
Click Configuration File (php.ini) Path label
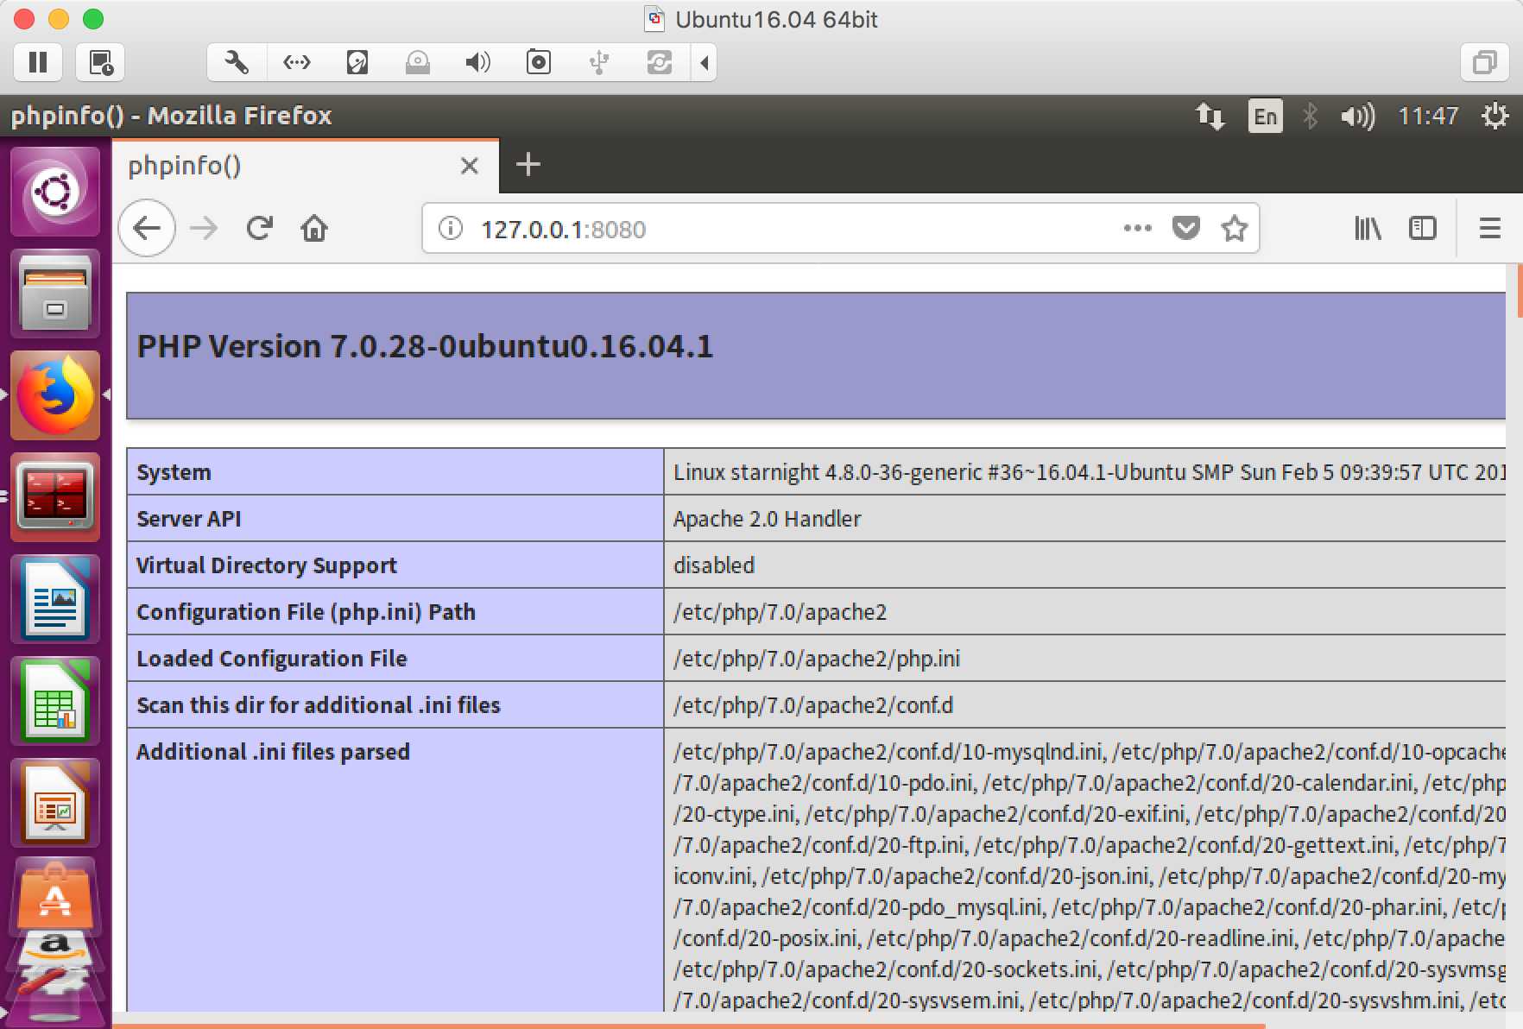pos(306,612)
